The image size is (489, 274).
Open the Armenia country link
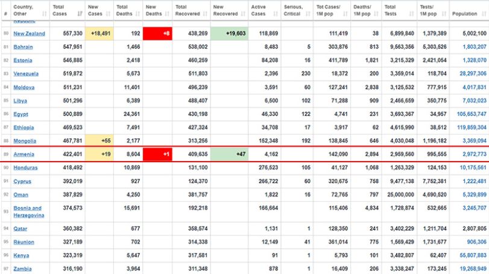24,154
